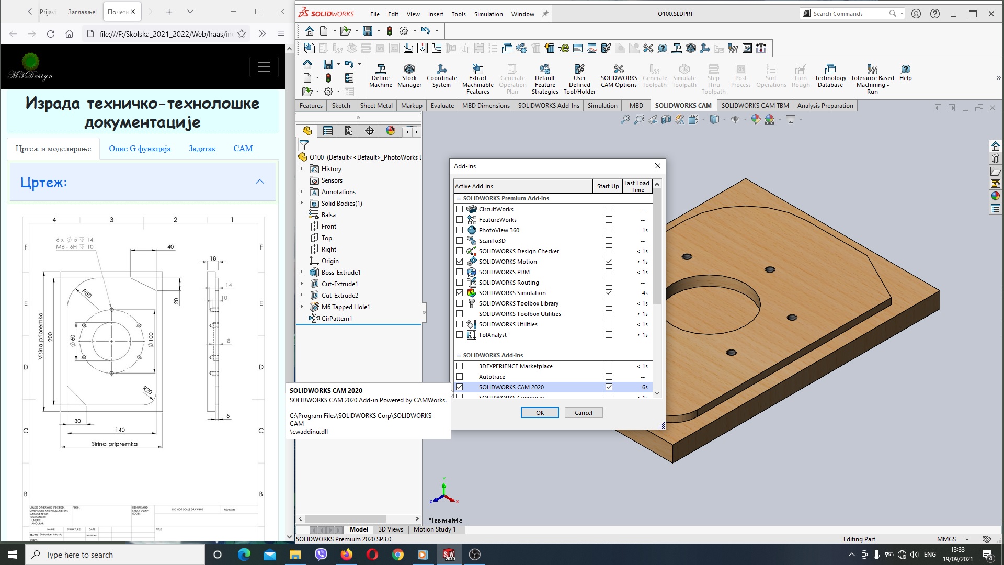
Task: Expand Annotations node
Action: 302,191
